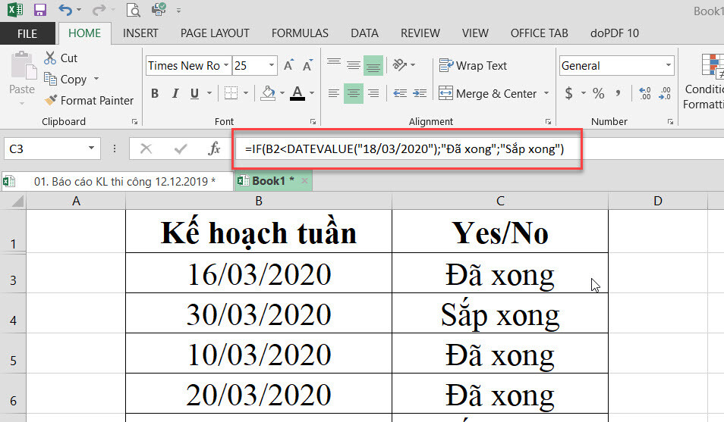This screenshot has width=724, height=422.
Task: Expand the underline style arrow
Action: [209, 93]
